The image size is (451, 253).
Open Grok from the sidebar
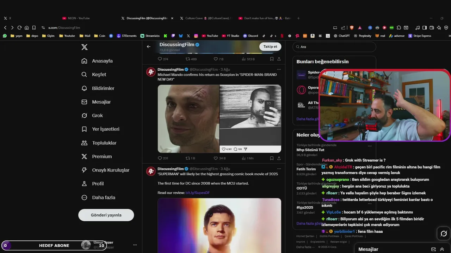pos(92,115)
